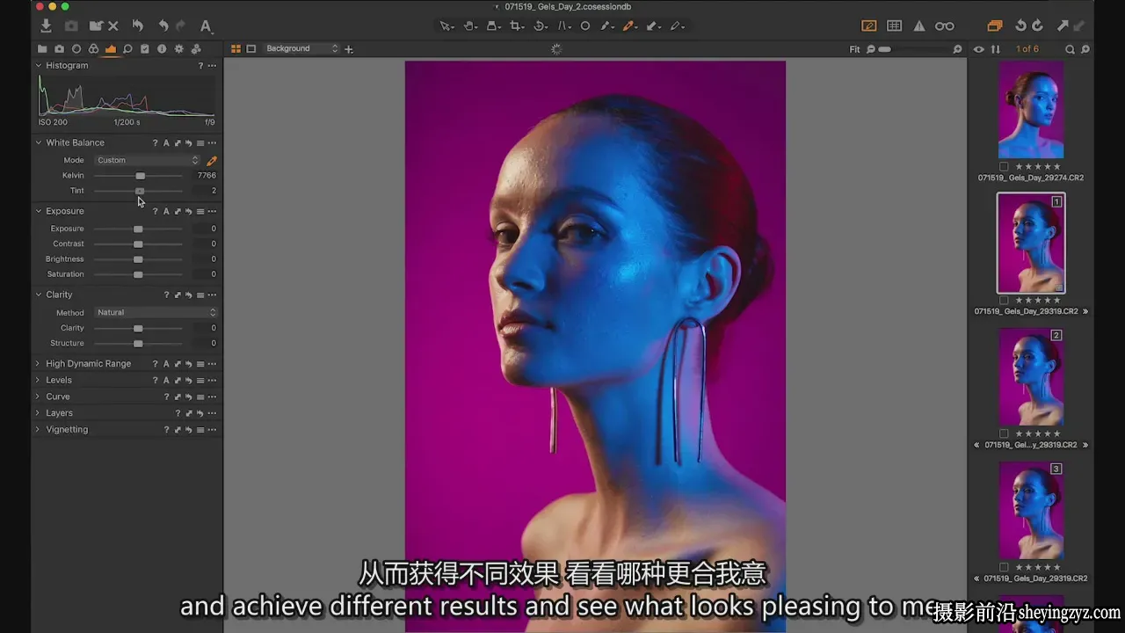This screenshot has width=1125, height=633.
Task: Select the Spot Removal circle tool
Action: click(x=585, y=26)
